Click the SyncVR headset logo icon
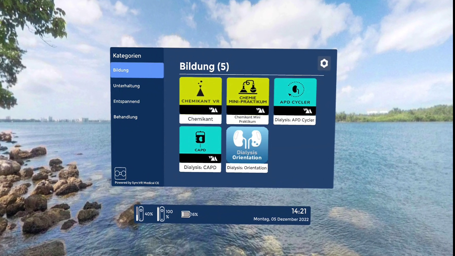Image resolution: width=455 pixels, height=256 pixels. (x=120, y=173)
